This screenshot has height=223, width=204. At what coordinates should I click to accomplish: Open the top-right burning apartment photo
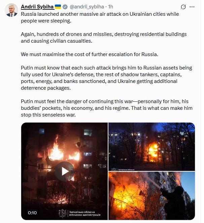coord(151,147)
